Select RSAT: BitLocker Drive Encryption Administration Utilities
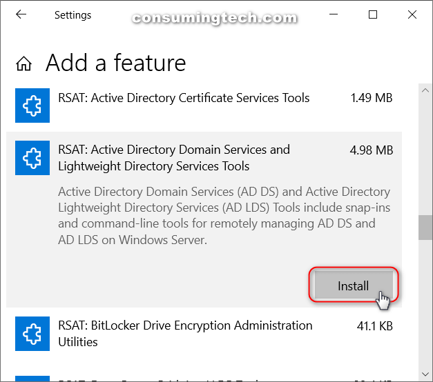This screenshot has height=382, width=433. [185, 334]
